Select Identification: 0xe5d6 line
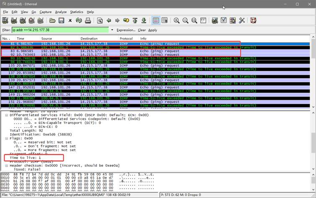 point(41,135)
